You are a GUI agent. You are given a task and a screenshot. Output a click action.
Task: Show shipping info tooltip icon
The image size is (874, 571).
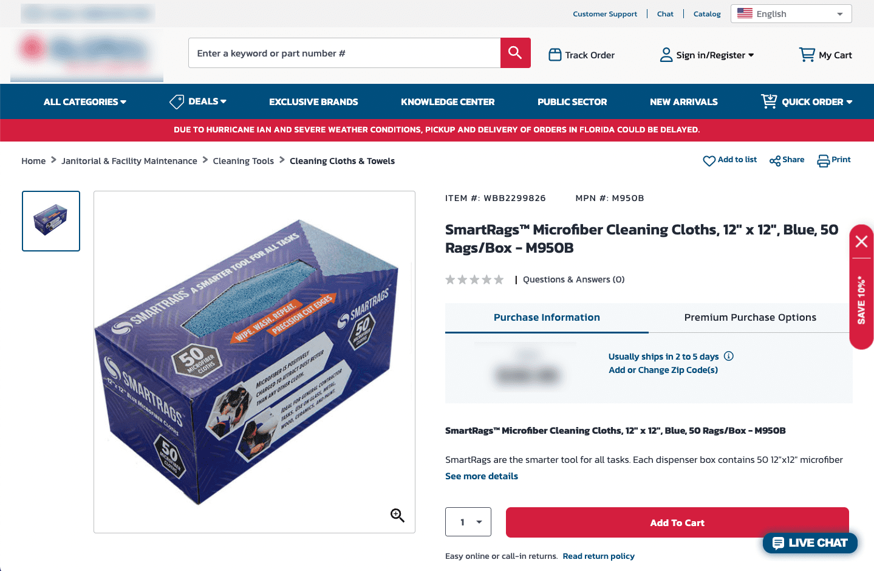tap(729, 356)
